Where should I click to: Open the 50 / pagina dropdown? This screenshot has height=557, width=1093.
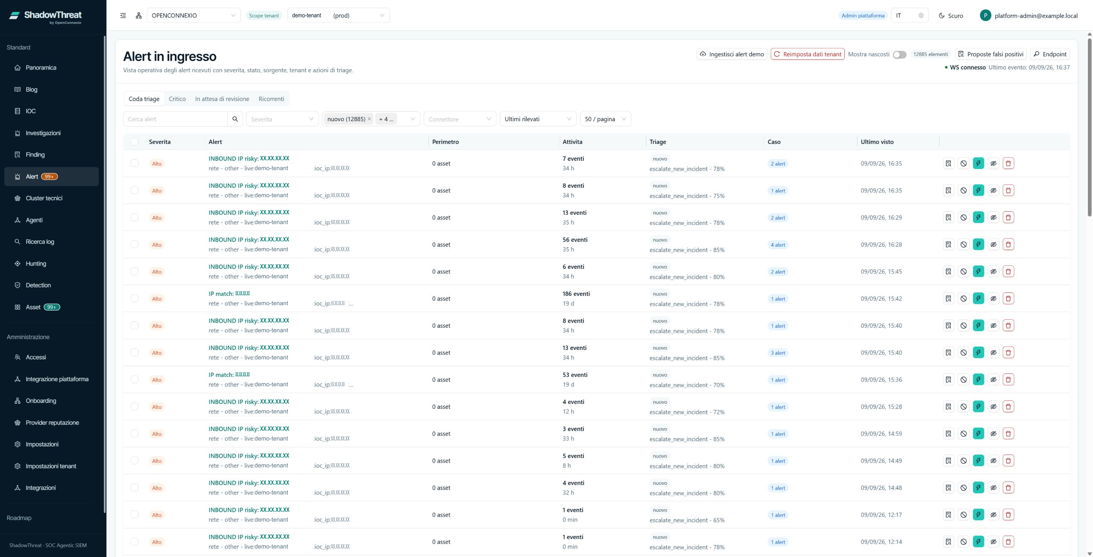[x=605, y=119]
